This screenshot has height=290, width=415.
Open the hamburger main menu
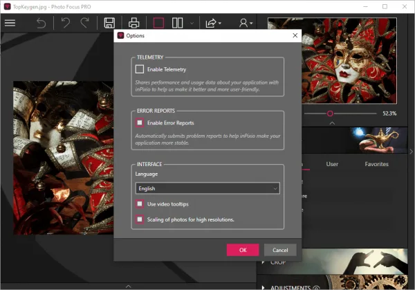pyautogui.click(x=10, y=23)
